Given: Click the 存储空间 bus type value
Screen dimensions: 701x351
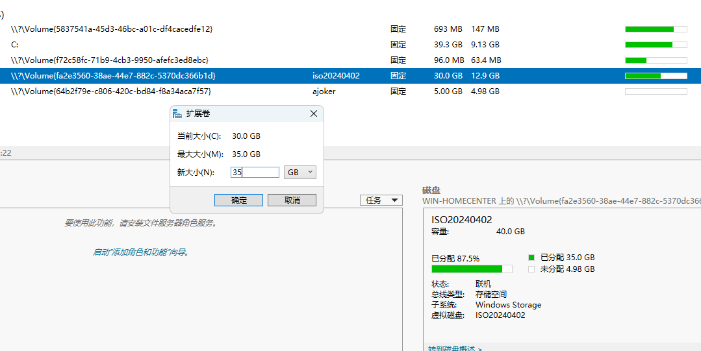Looking at the screenshot, I should click(491, 295).
